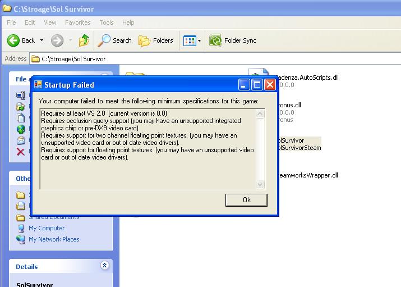The height and width of the screenshot is (287, 401).
Task: Collapse the Details panel chevron
Action: click(105, 266)
